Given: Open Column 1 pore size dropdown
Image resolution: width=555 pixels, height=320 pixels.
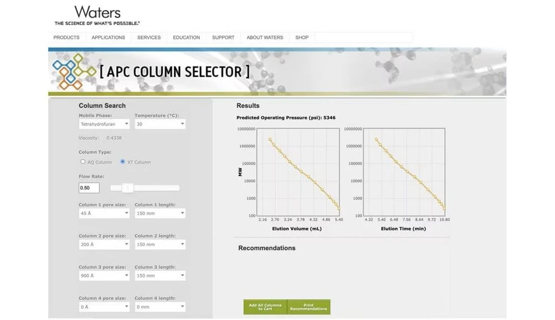Looking at the screenshot, I should 104,214.
